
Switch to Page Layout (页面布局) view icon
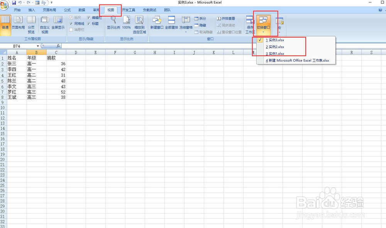point(18,23)
